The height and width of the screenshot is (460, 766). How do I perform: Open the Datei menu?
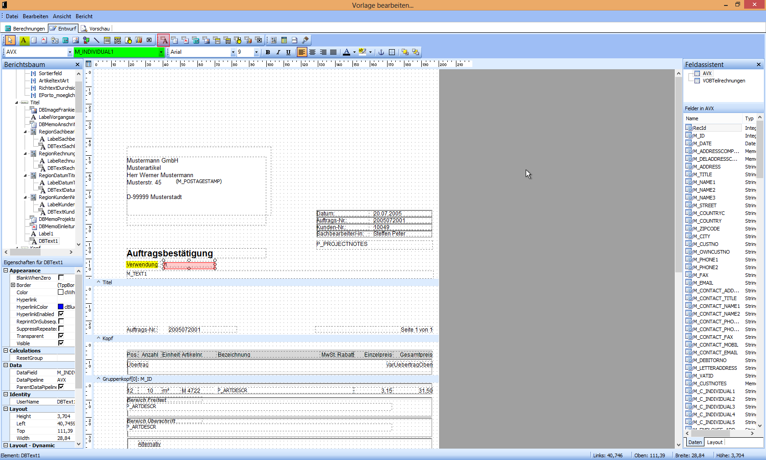(x=12, y=16)
